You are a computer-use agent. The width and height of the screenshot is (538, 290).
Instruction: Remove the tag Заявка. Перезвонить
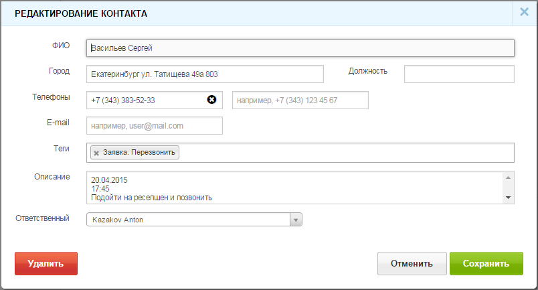pos(96,153)
